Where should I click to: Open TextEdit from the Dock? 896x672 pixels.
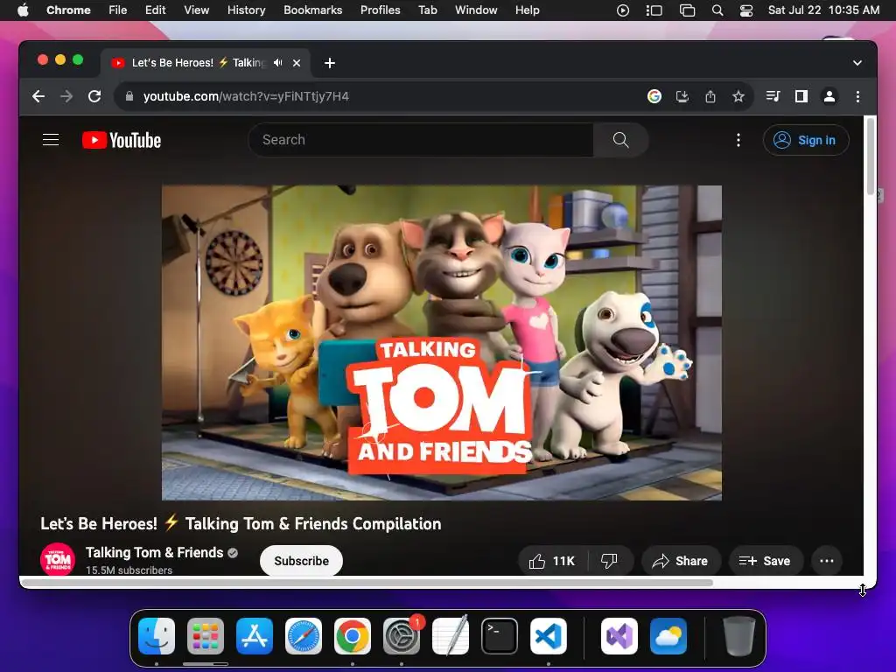pyautogui.click(x=451, y=636)
